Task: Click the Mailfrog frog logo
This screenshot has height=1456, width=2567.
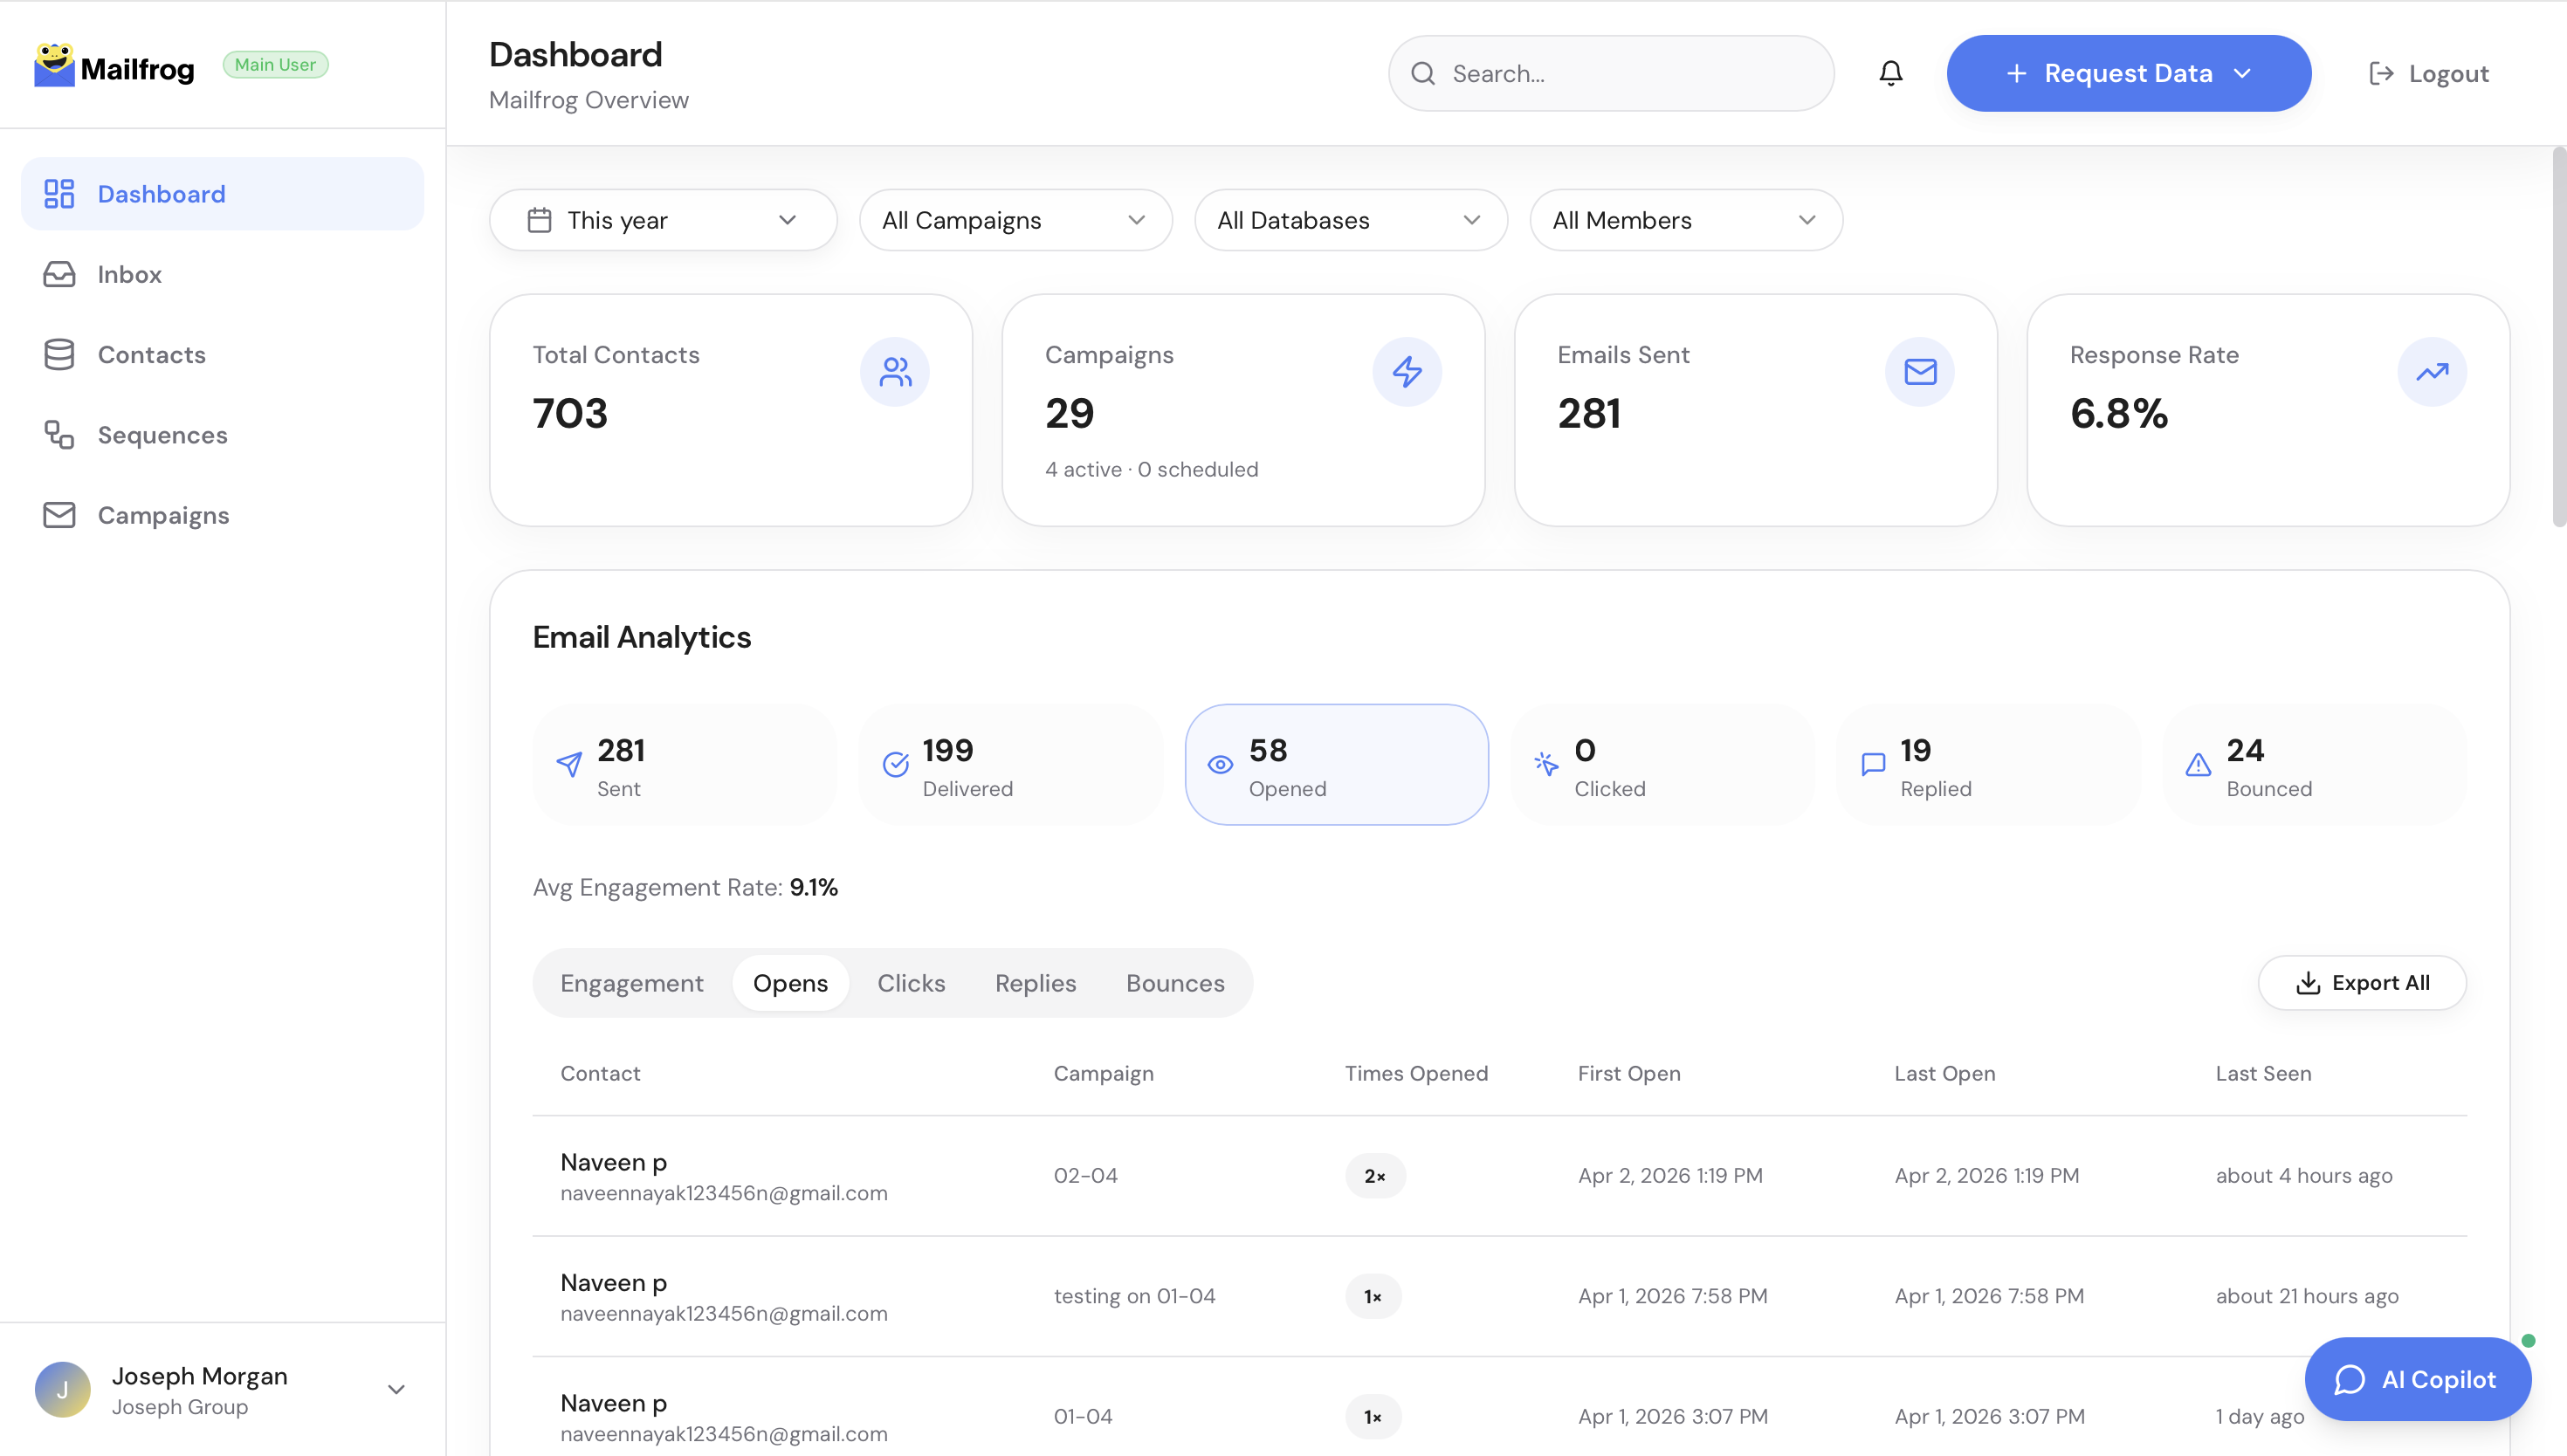Action: tap(54, 66)
